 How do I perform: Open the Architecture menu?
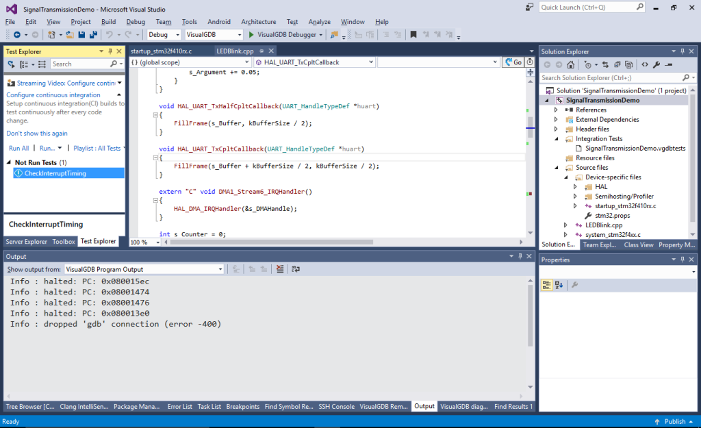pos(258,21)
